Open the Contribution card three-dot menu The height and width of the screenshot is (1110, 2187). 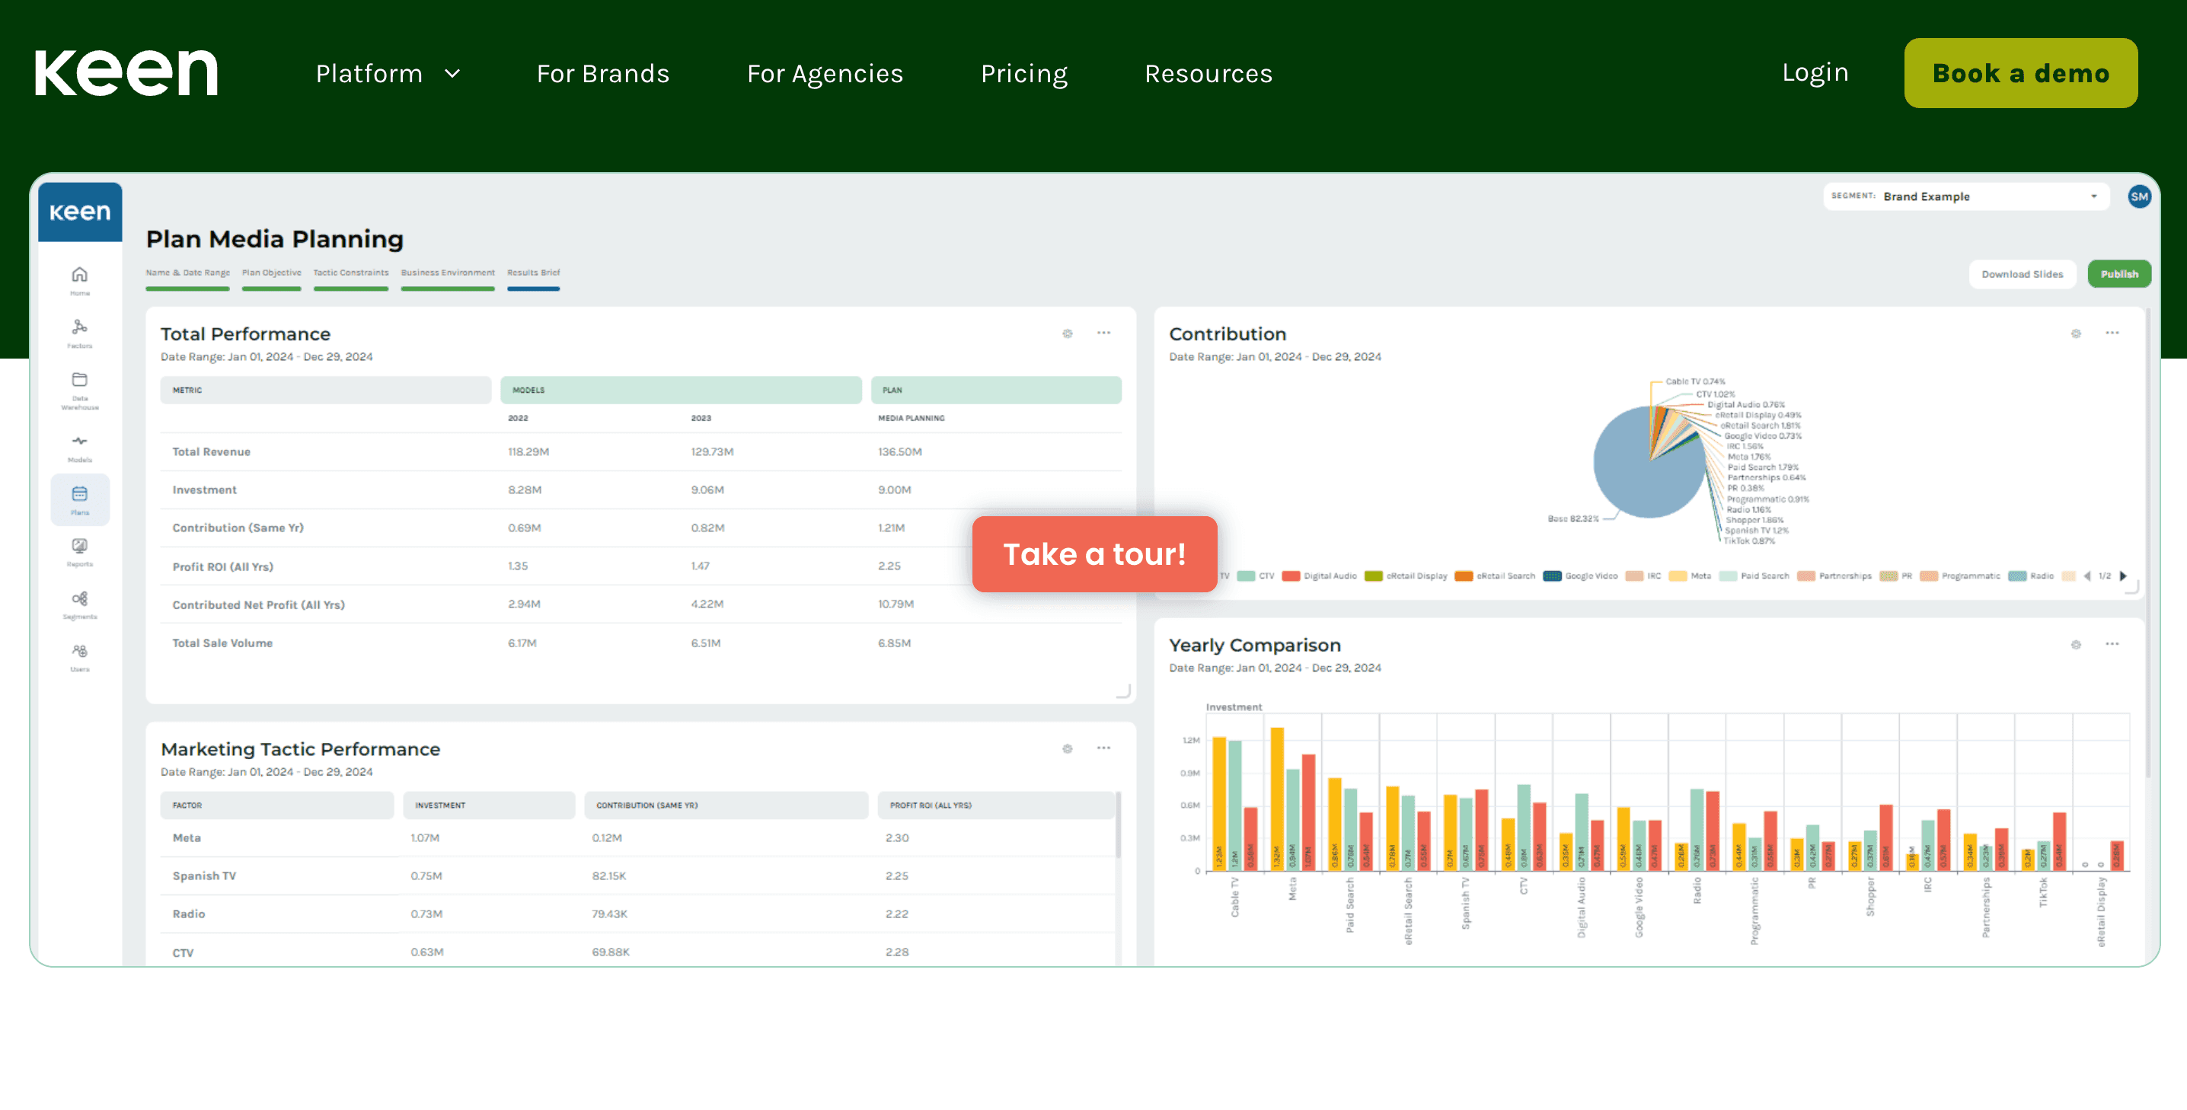coord(2112,333)
